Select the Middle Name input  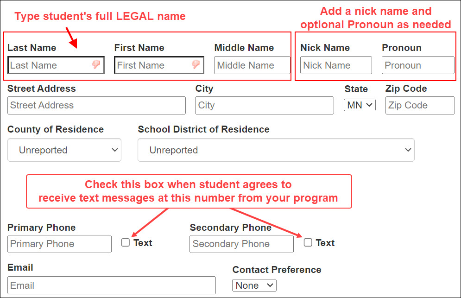point(252,65)
